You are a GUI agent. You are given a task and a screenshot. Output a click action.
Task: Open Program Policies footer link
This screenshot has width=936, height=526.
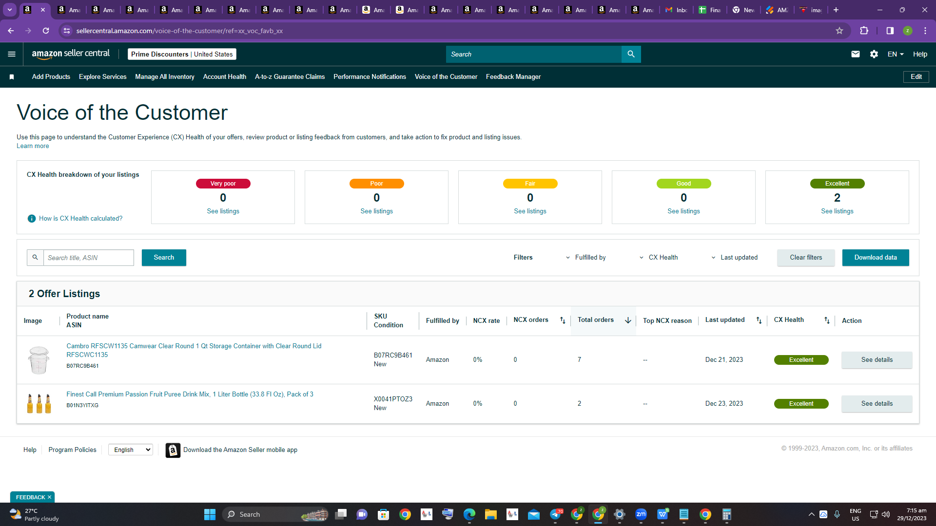[72, 450]
